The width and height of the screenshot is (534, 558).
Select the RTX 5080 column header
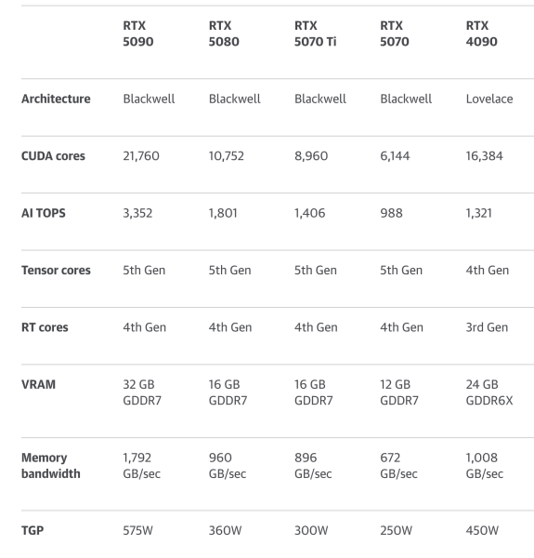click(224, 33)
